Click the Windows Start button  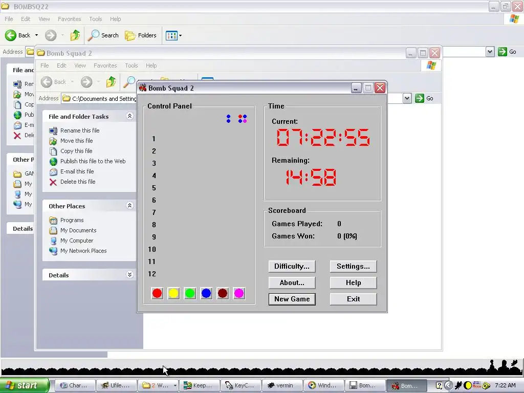click(x=24, y=385)
